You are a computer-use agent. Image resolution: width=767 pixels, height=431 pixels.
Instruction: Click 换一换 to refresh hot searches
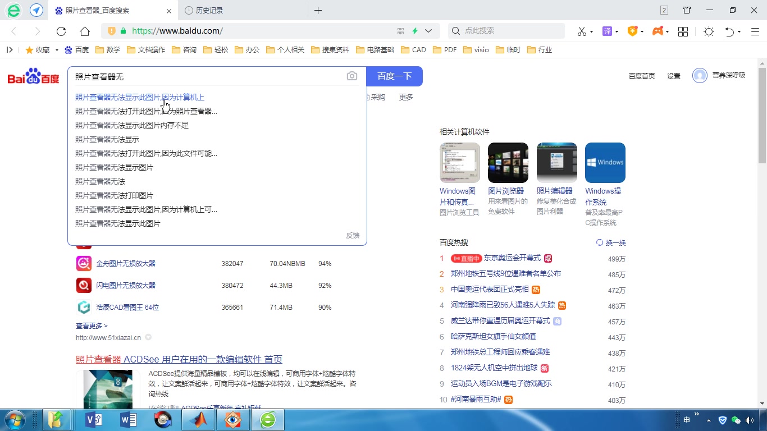[611, 242]
